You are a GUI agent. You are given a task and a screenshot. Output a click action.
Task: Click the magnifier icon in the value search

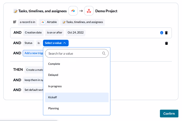click(x=104, y=53)
